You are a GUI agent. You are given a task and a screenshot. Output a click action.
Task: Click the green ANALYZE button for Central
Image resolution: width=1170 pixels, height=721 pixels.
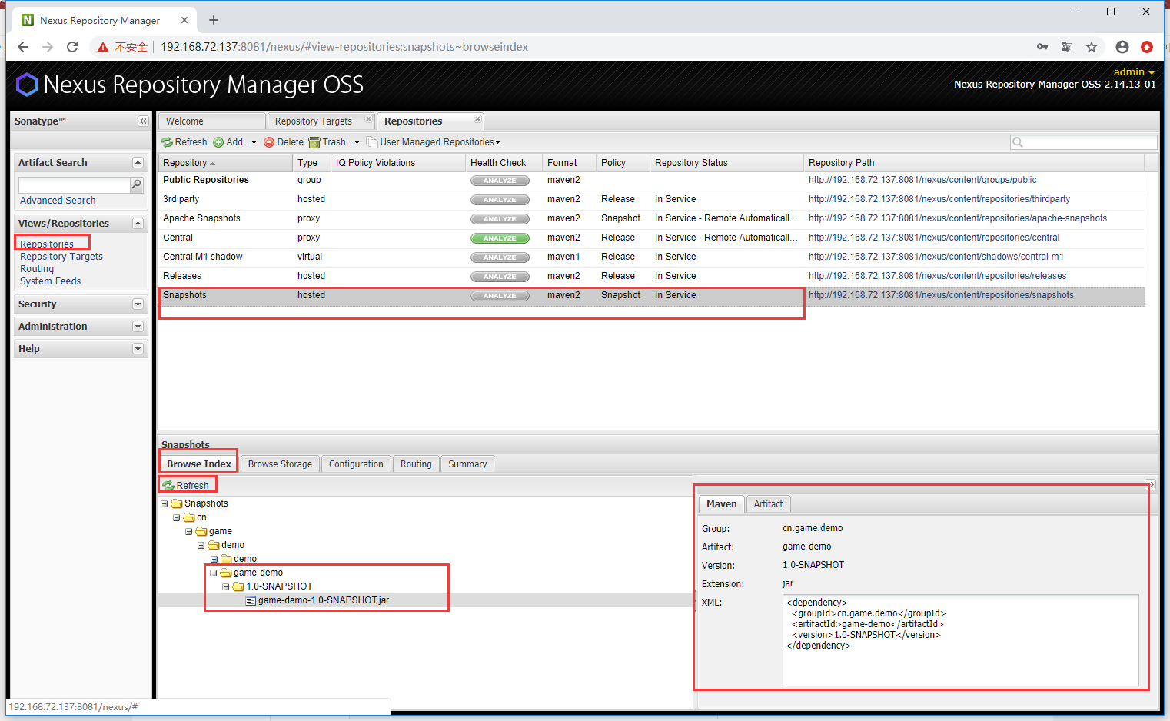tap(500, 238)
